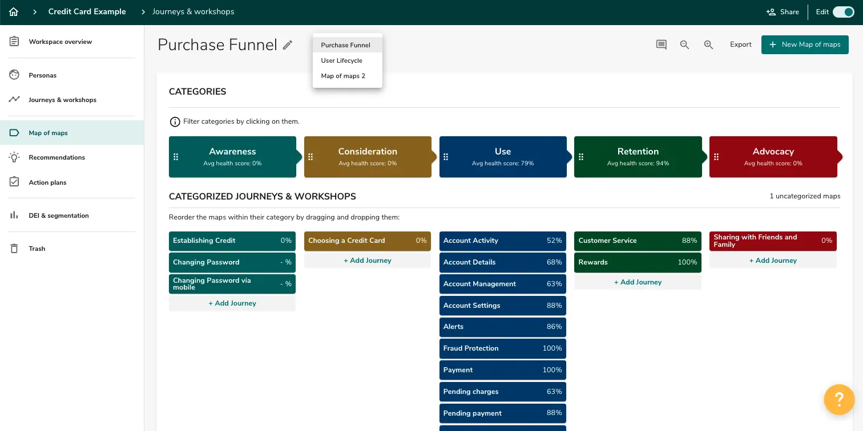This screenshot has height=431, width=863.
Task: Select User Lifecycle from the map dropdown
Action: click(x=341, y=60)
